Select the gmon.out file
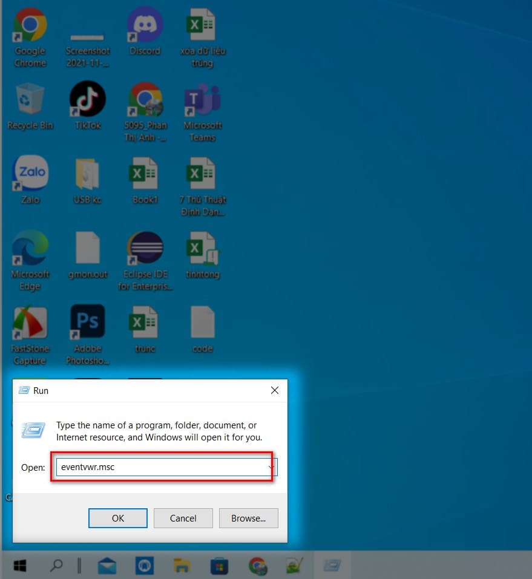This screenshot has height=579, width=532. coord(88,255)
